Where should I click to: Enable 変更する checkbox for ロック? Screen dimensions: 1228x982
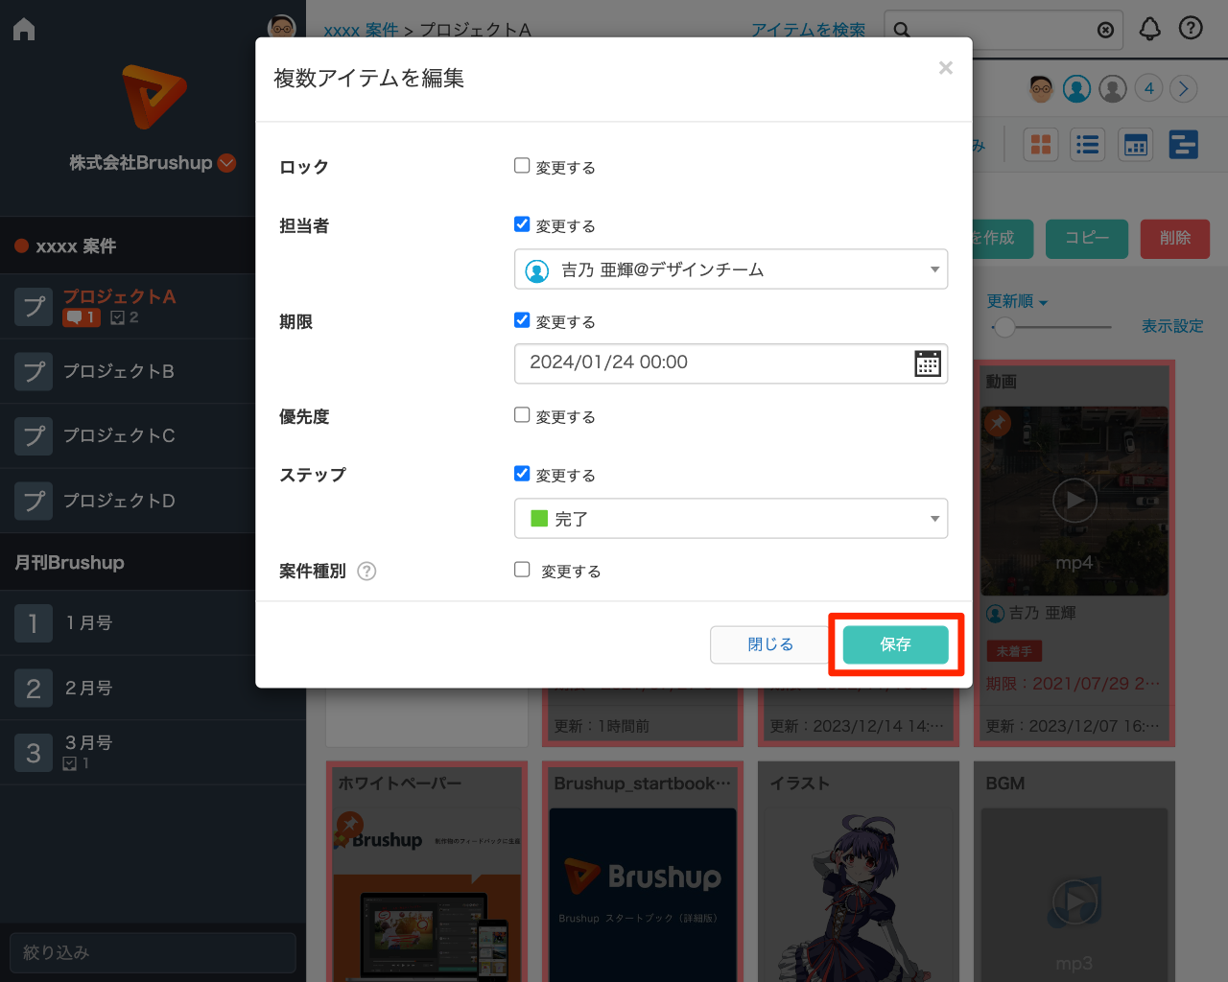click(x=522, y=166)
